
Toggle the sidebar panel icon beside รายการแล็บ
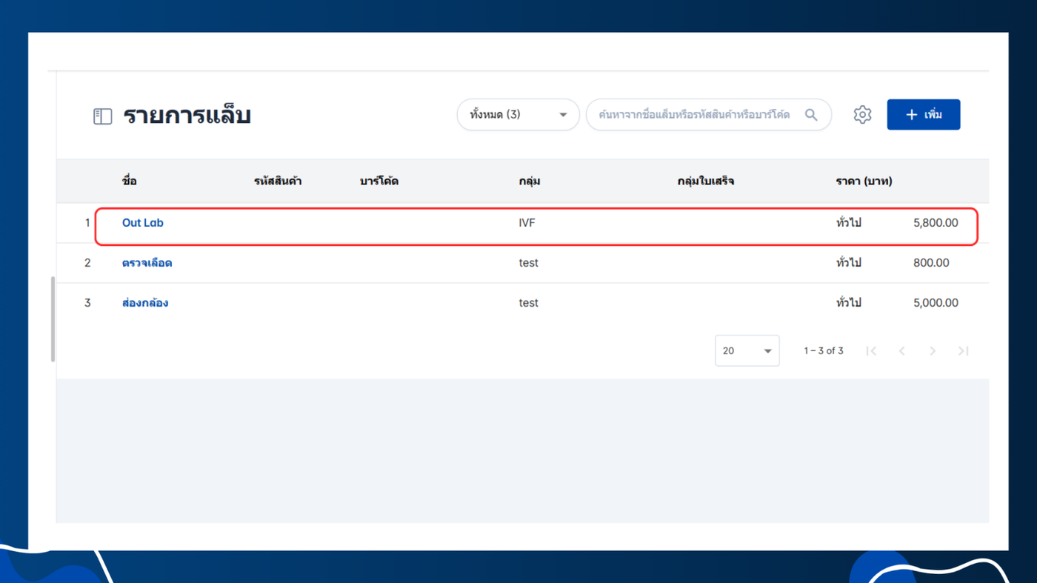(x=102, y=116)
